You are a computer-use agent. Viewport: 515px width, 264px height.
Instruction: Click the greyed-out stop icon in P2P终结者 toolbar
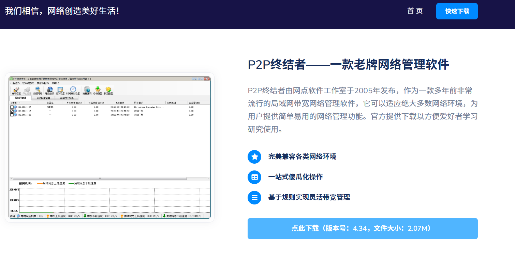coord(27,89)
